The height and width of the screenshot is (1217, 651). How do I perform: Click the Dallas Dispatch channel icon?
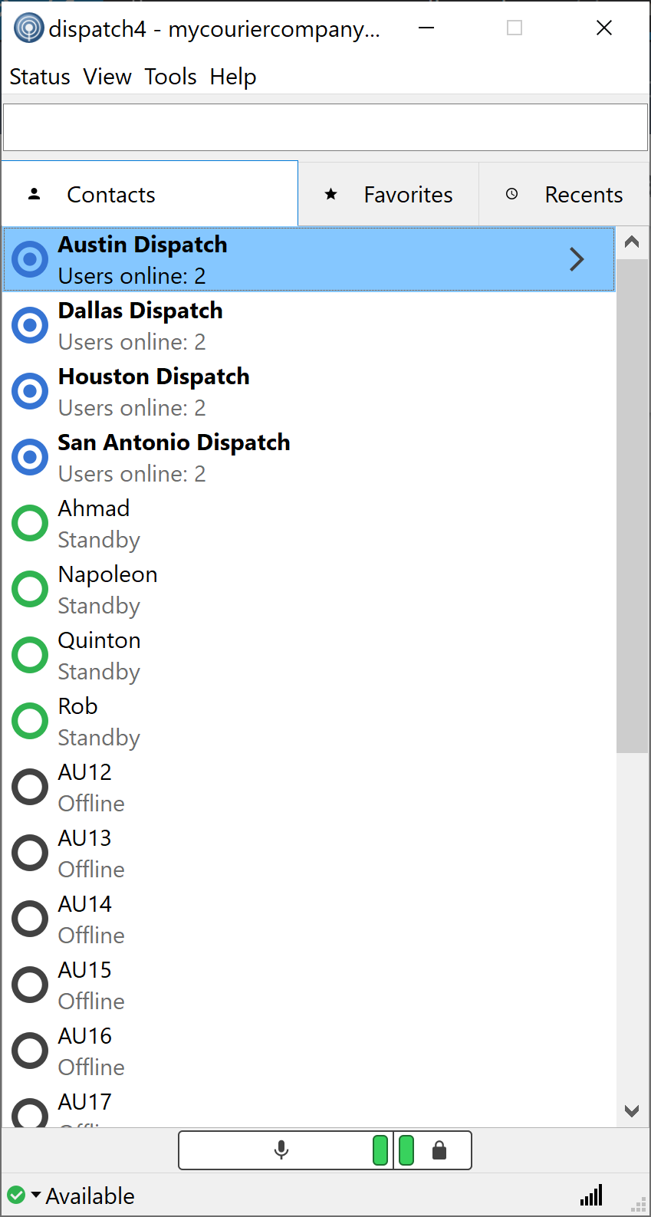(x=29, y=325)
